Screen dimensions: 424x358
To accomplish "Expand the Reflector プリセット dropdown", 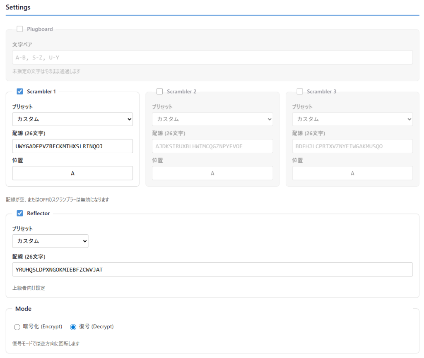I will (x=50, y=241).
